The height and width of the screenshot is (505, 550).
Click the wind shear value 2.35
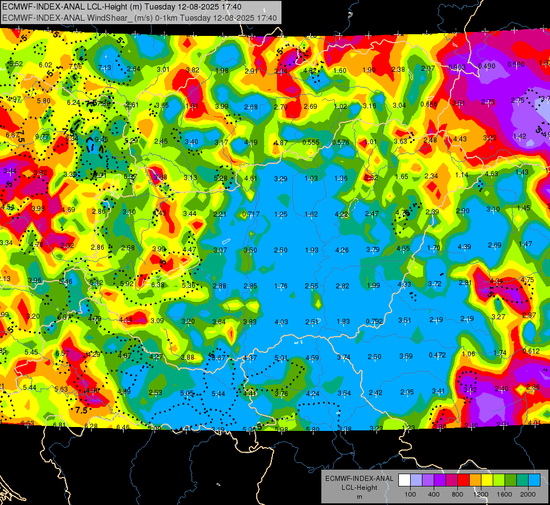point(407,392)
